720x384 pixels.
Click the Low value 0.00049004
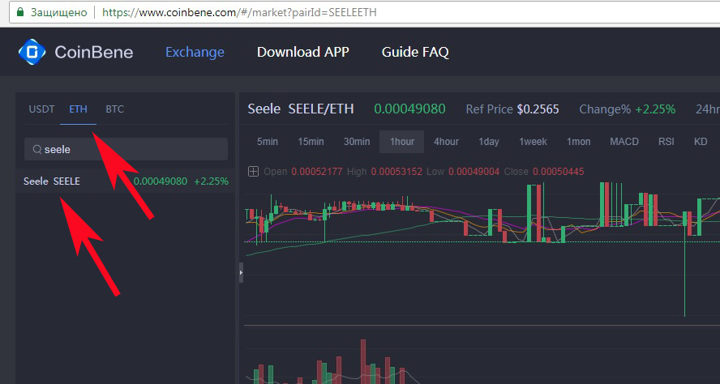tap(474, 172)
